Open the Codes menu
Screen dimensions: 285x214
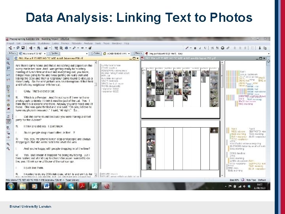point(55,43)
